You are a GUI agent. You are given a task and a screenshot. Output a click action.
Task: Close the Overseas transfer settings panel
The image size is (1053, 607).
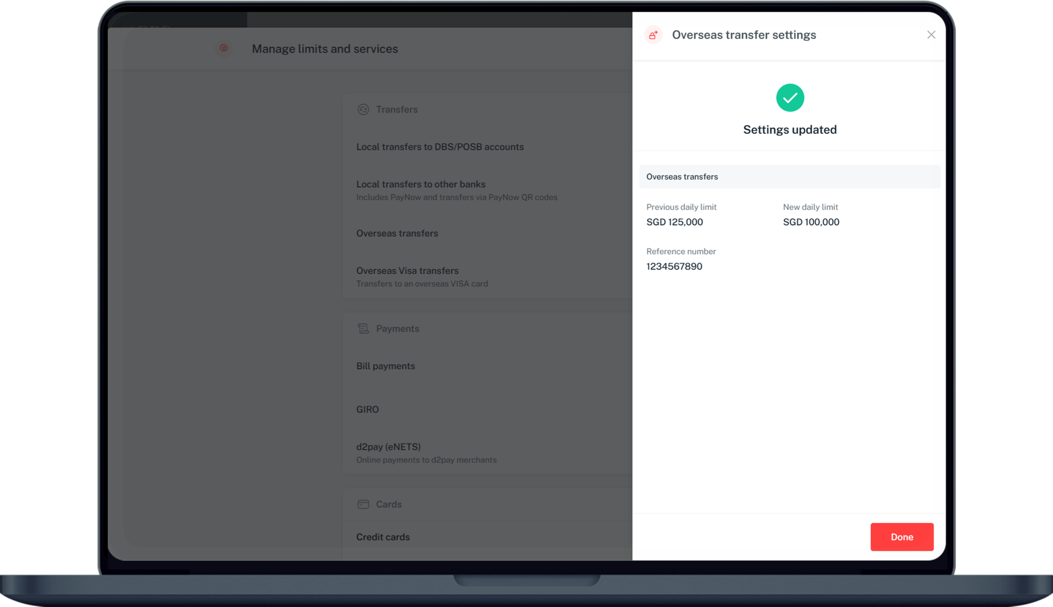tap(931, 35)
